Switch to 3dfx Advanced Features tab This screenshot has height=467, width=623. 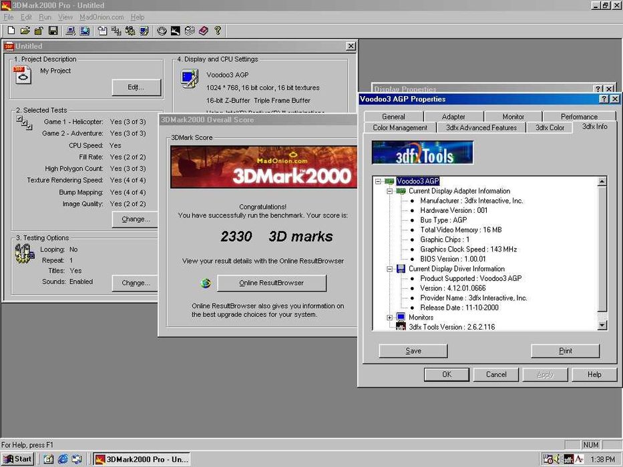click(481, 127)
